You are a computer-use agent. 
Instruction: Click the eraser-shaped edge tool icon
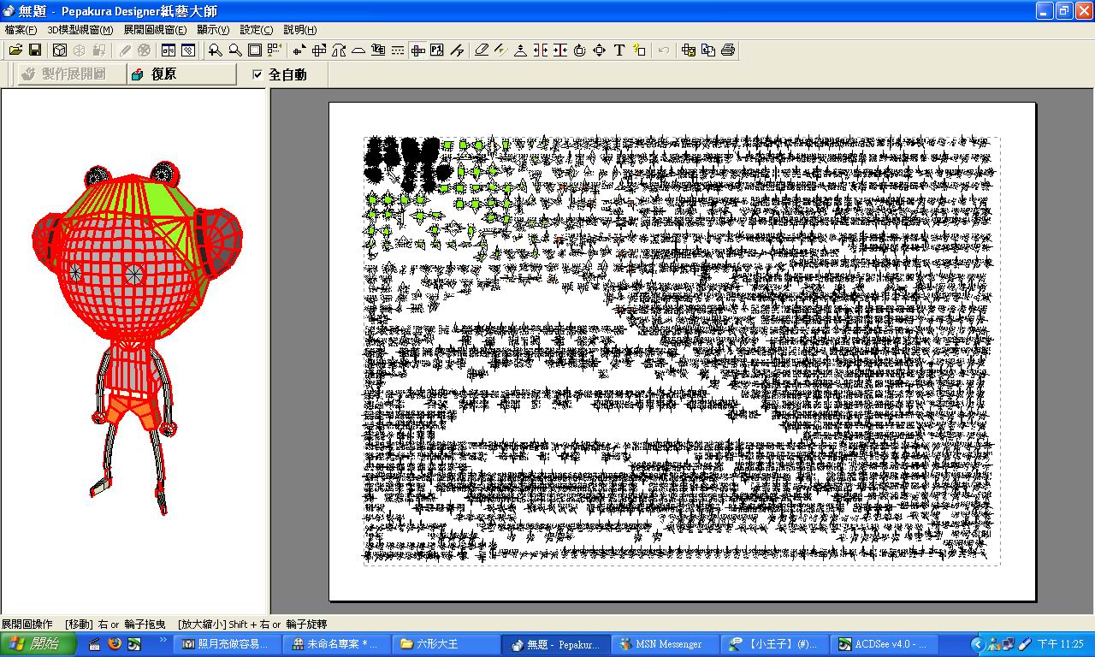coord(482,50)
